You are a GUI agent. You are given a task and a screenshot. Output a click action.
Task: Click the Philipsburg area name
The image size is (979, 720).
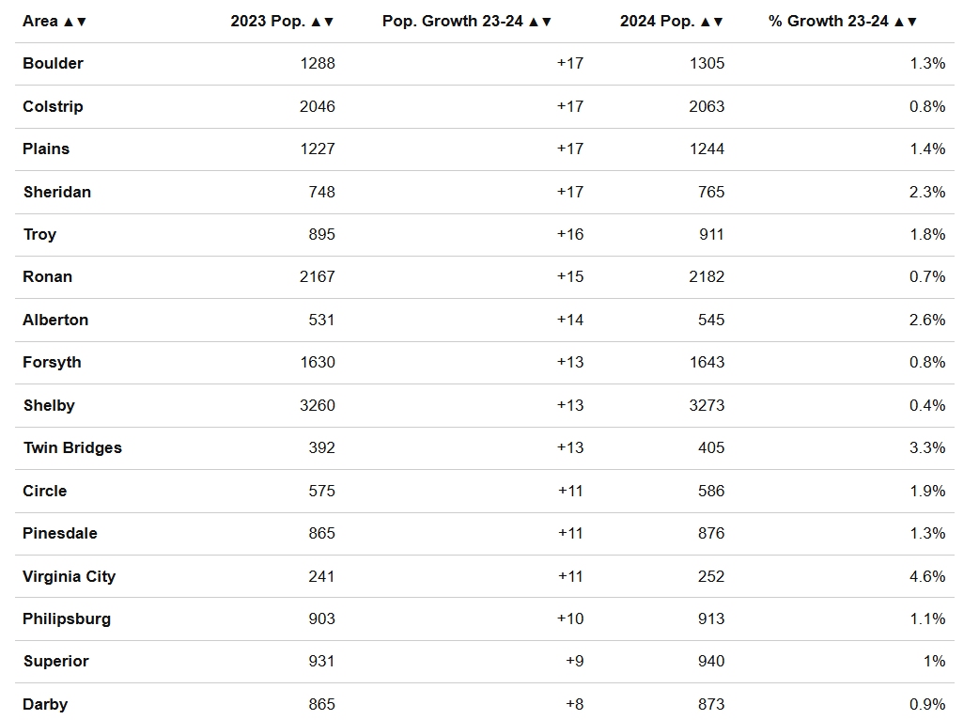(x=67, y=618)
